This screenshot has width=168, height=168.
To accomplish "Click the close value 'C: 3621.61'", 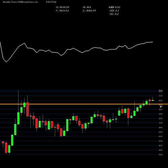I will (x=62, y=11).
